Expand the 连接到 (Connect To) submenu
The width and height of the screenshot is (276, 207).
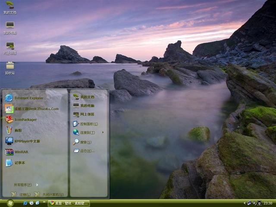pyautogui.click(x=88, y=132)
